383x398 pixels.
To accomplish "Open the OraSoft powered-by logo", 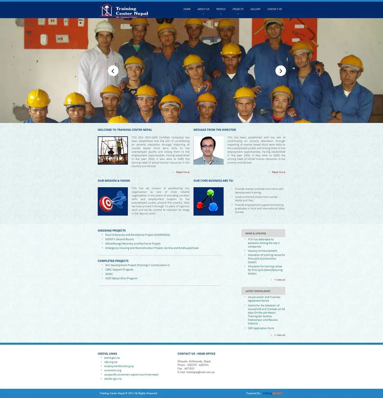I will [273, 393].
